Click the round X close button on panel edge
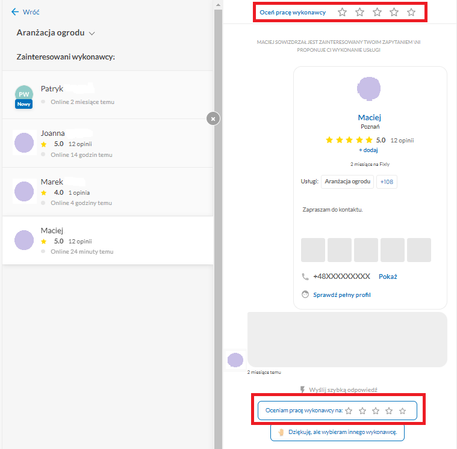The width and height of the screenshot is (457, 449). point(213,119)
